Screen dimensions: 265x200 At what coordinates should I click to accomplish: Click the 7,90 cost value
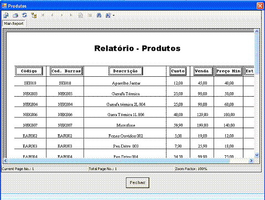coord(178,146)
